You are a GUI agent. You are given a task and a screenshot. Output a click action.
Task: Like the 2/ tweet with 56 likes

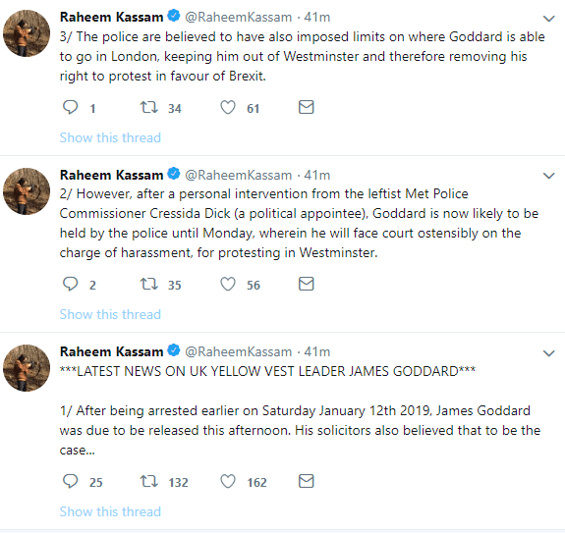(228, 284)
